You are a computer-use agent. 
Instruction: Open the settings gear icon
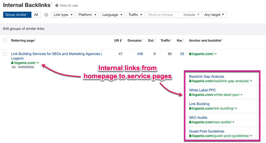(x=46, y=15)
